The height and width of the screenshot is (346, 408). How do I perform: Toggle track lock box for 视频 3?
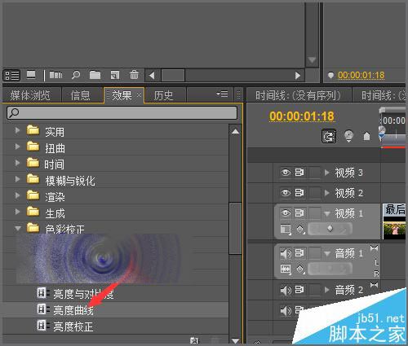315,173
